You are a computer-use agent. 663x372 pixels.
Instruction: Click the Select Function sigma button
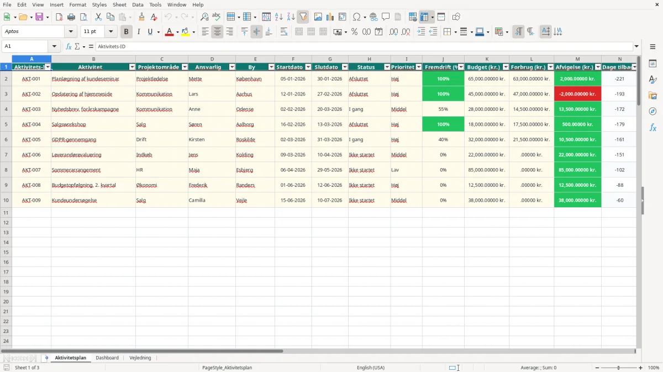[x=77, y=46]
